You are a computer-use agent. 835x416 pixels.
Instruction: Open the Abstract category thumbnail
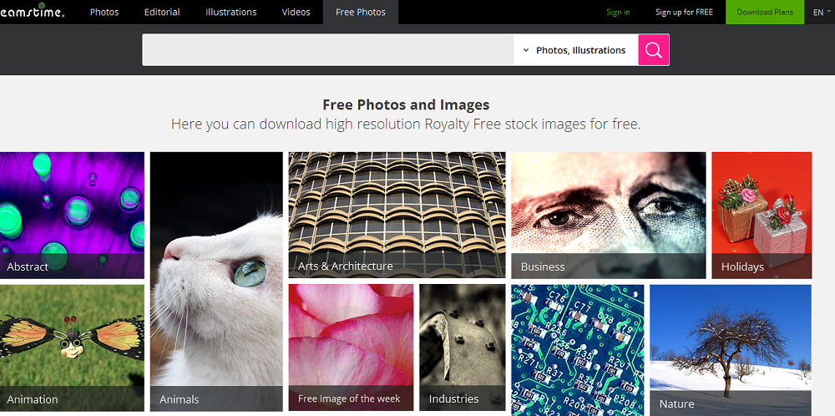(x=72, y=215)
